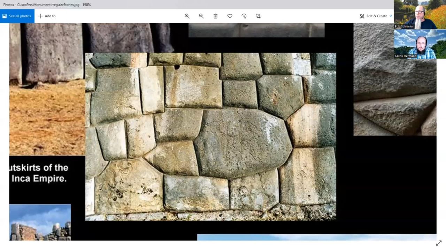Screen dimensions: 446x250
Task: Expand the Edit & Create dropdown arrow
Action: [x=391, y=16]
